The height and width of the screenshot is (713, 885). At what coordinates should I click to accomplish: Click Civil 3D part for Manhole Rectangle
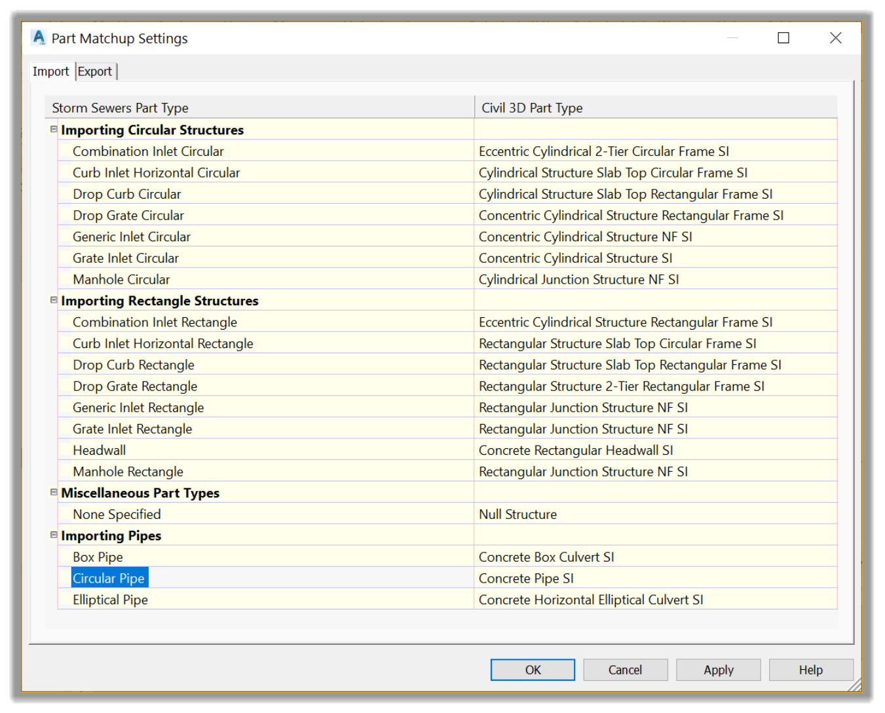656,472
